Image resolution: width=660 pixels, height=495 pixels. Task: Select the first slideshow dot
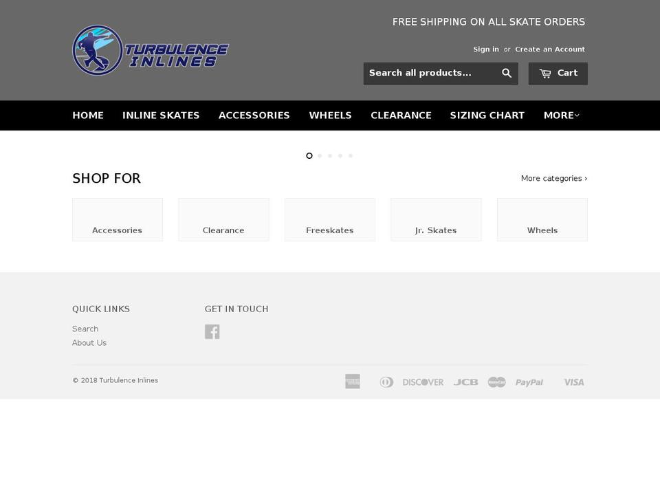click(x=309, y=156)
